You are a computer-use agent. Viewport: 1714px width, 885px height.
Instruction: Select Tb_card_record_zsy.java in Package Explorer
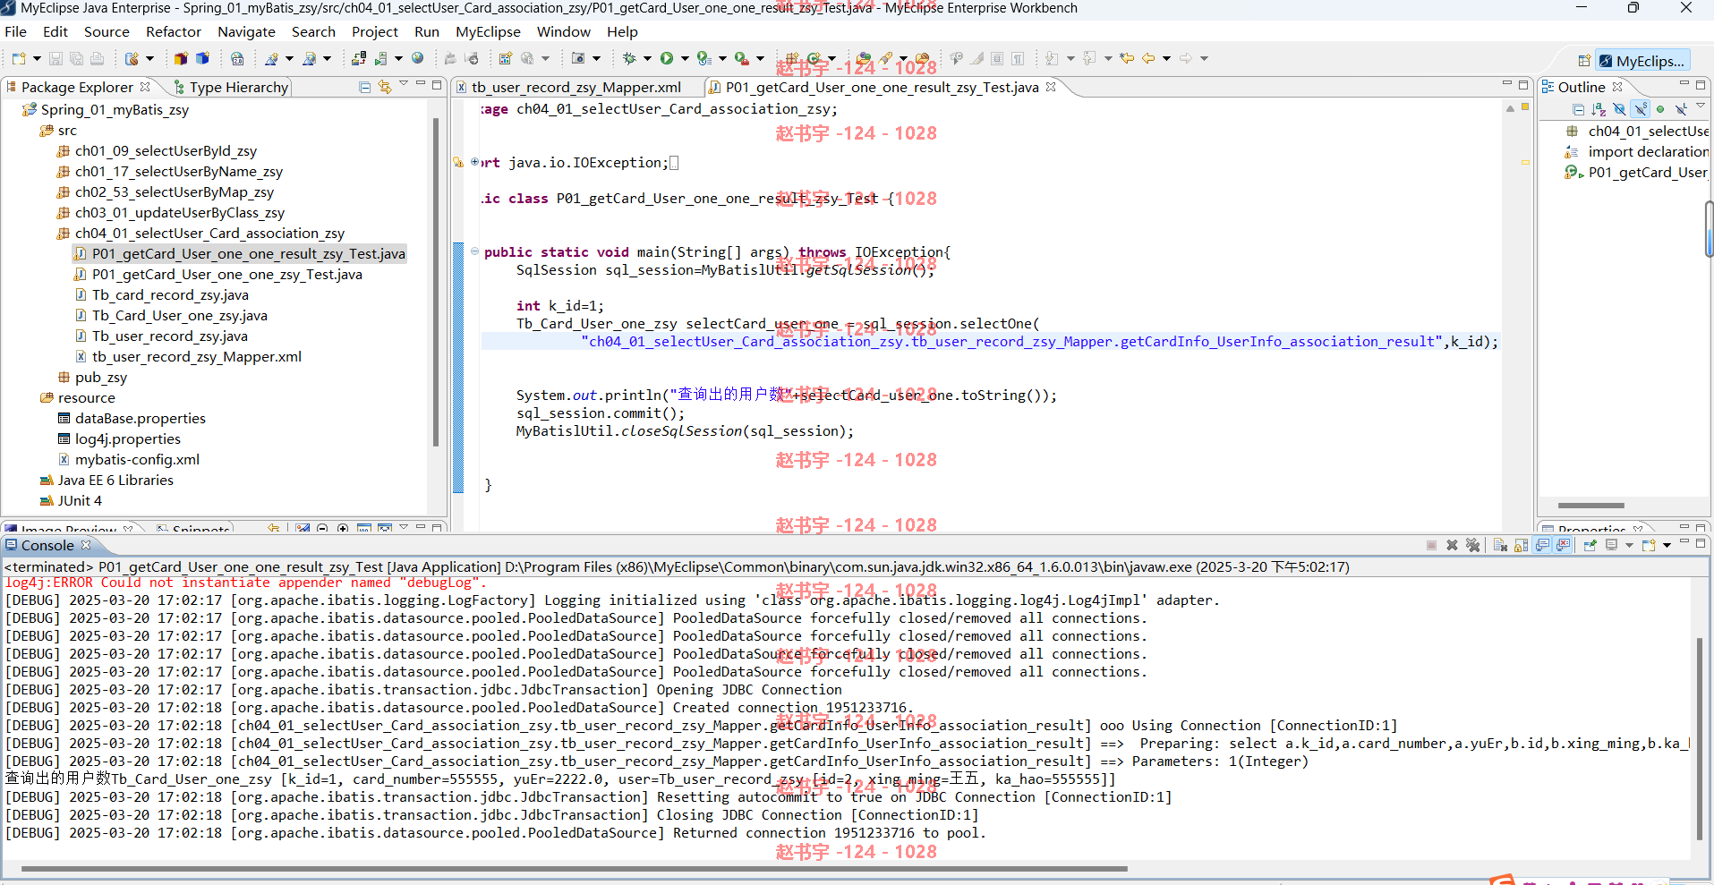tap(170, 294)
